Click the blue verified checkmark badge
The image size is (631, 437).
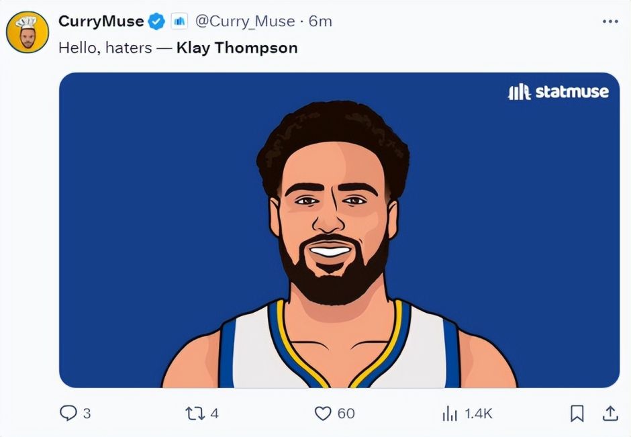point(156,21)
